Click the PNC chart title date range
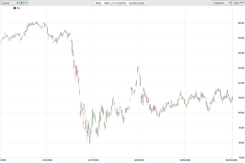Screen dimensions: 245x163 [x=120, y=3]
